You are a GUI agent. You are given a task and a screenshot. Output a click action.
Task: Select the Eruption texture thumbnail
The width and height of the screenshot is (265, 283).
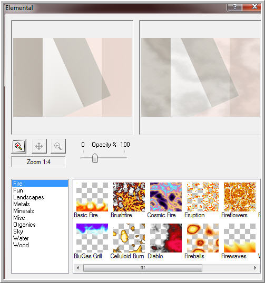pos(203,197)
